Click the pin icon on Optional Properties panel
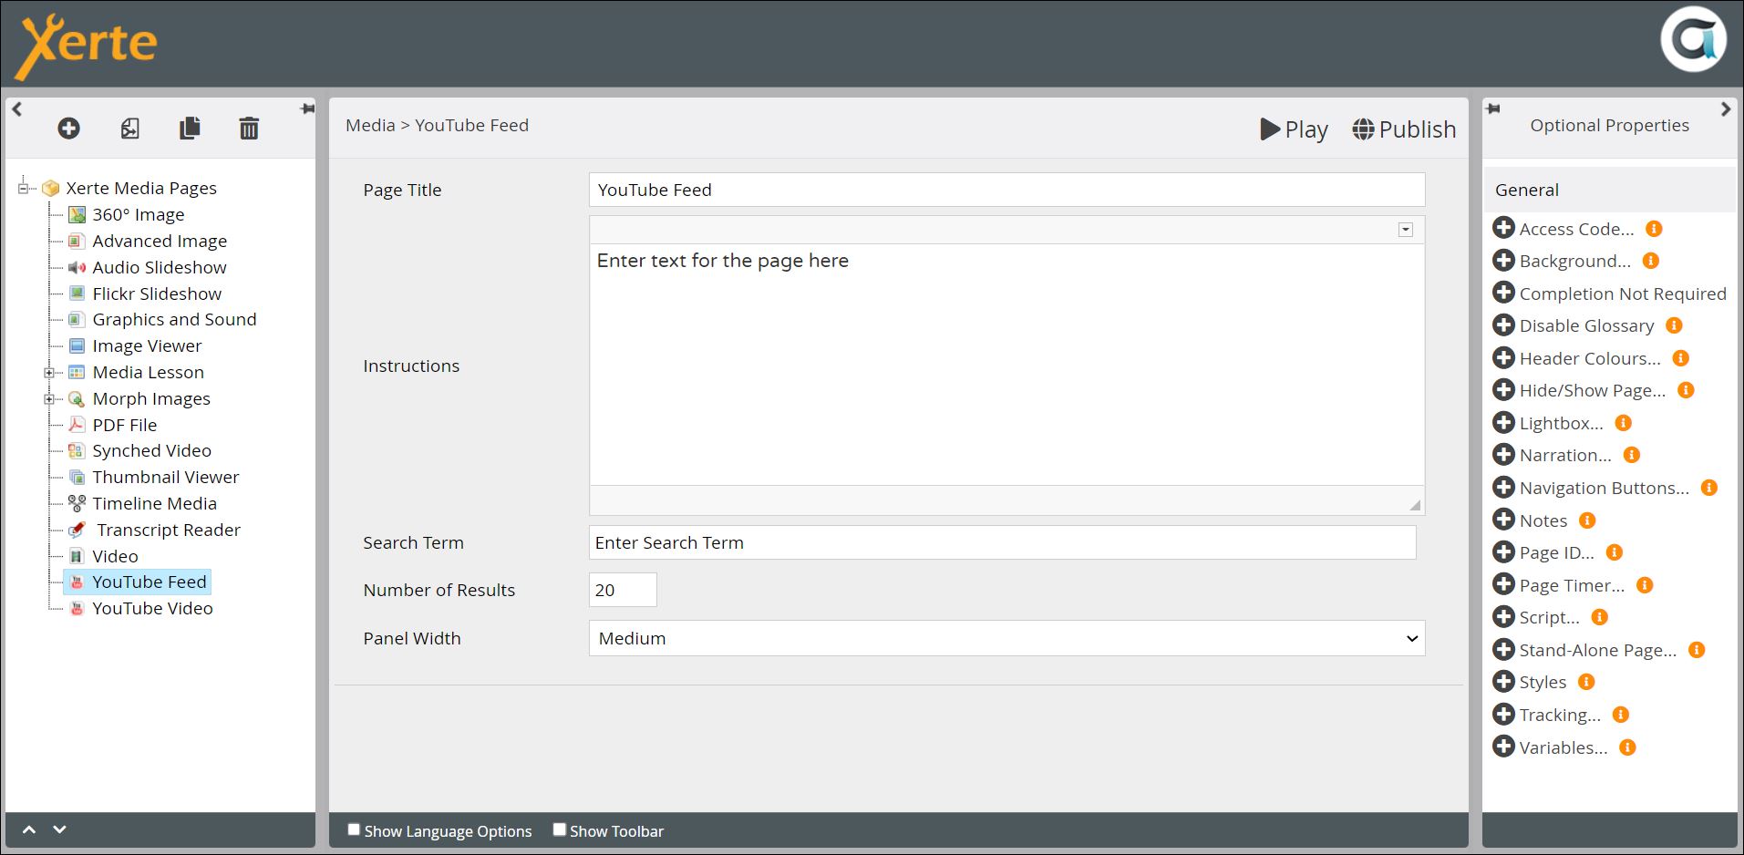 pyautogui.click(x=1493, y=109)
